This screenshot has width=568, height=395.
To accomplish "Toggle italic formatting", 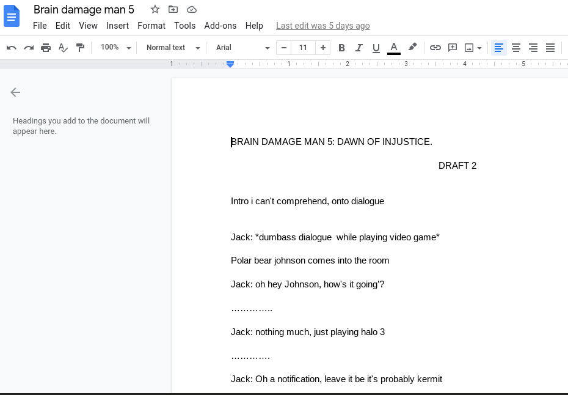I will [x=359, y=48].
